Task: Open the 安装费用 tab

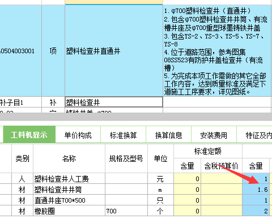Action: pos(214,135)
